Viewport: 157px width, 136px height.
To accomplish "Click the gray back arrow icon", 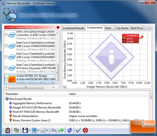I will (54, 131).
